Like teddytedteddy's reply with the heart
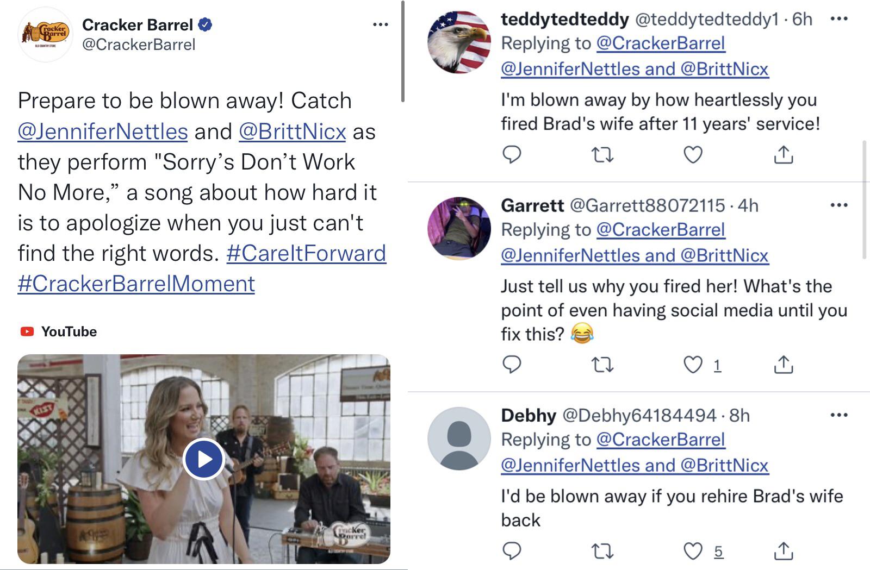870x570 pixels. tap(692, 156)
